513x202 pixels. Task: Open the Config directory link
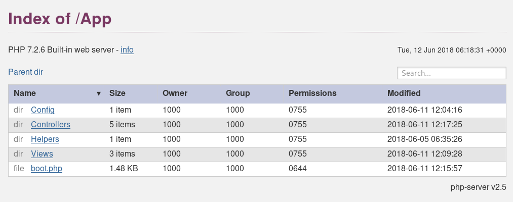[43, 110]
